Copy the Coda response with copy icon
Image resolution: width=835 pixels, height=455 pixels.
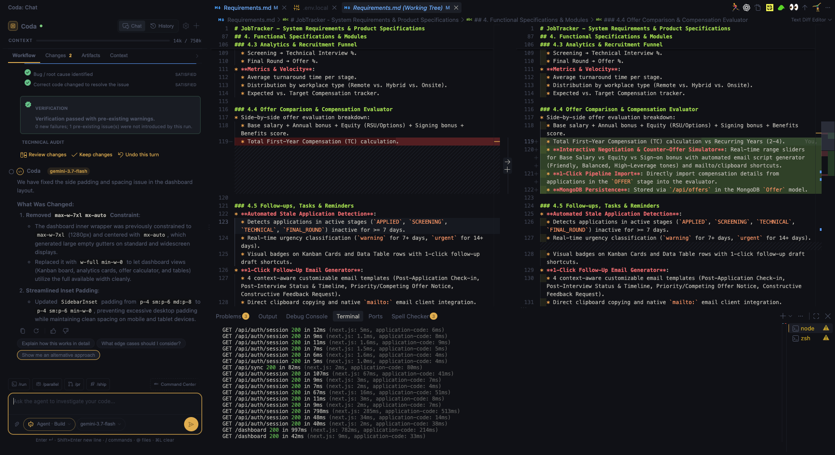(x=23, y=331)
